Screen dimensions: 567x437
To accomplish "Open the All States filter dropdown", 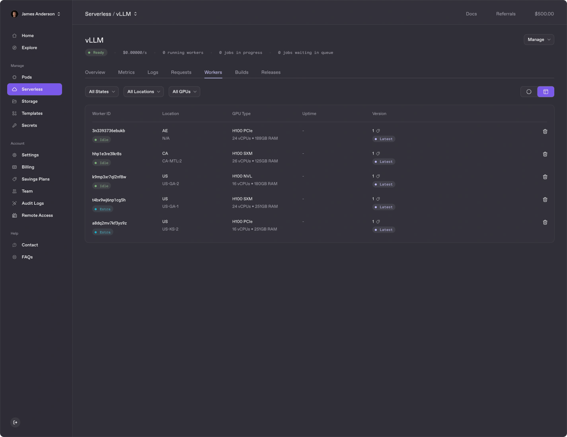I will 102,92.
